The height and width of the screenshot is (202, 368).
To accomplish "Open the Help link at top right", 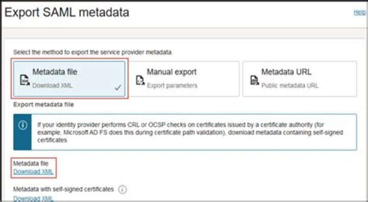I will pos(359,12).
